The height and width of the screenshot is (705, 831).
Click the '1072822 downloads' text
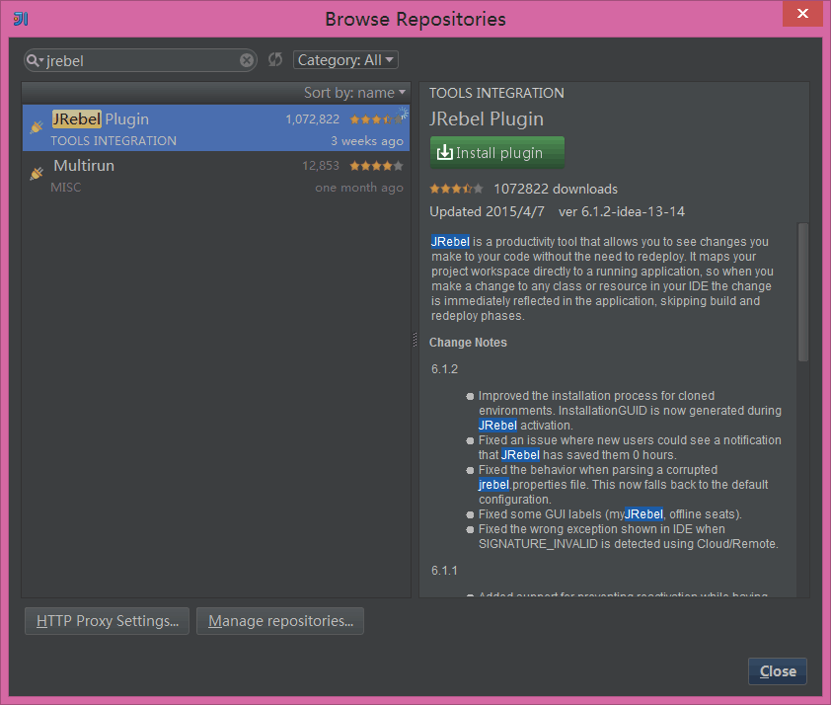(556, 190)
